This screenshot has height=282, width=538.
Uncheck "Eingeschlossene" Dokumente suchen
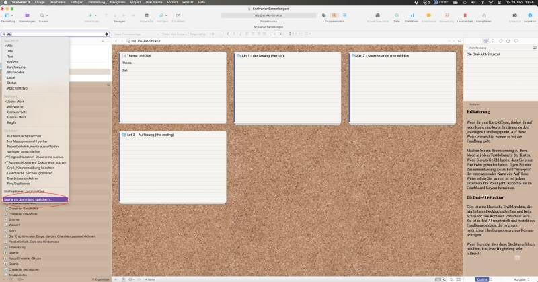coord(36,157)
